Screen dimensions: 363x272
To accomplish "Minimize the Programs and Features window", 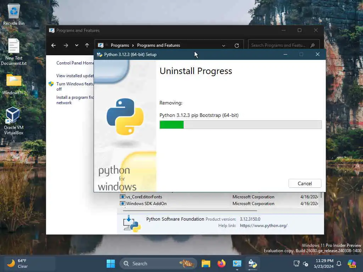I will click(x=283, y=30).
